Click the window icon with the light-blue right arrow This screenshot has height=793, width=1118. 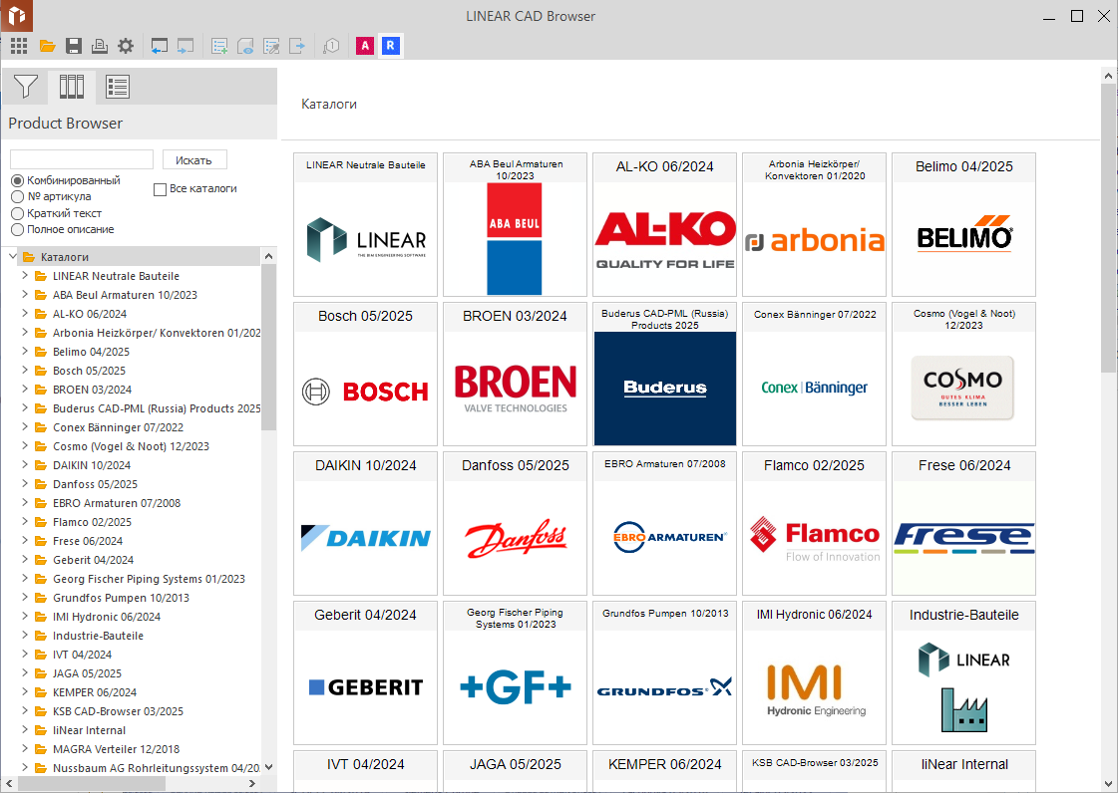tap(186, 46)
